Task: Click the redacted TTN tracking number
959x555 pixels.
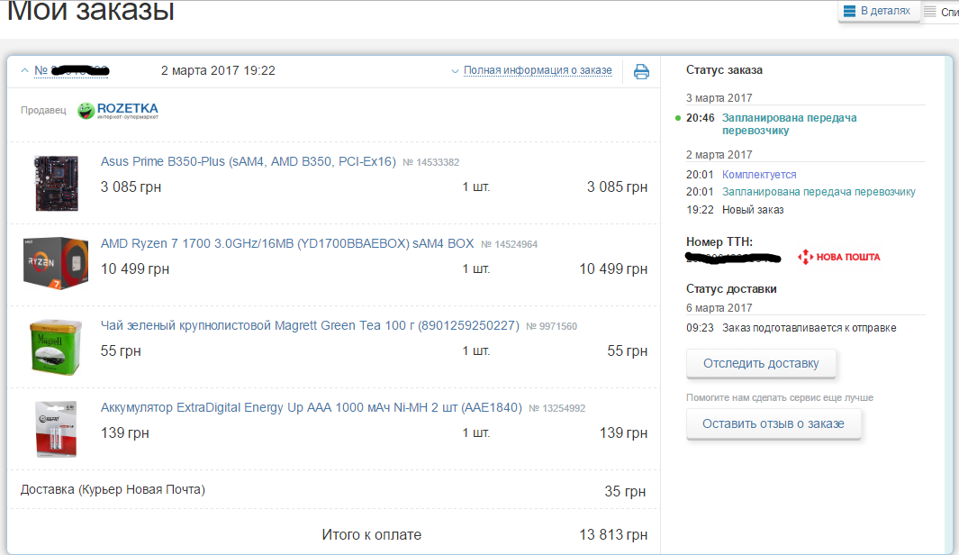Action: (733, 258)
